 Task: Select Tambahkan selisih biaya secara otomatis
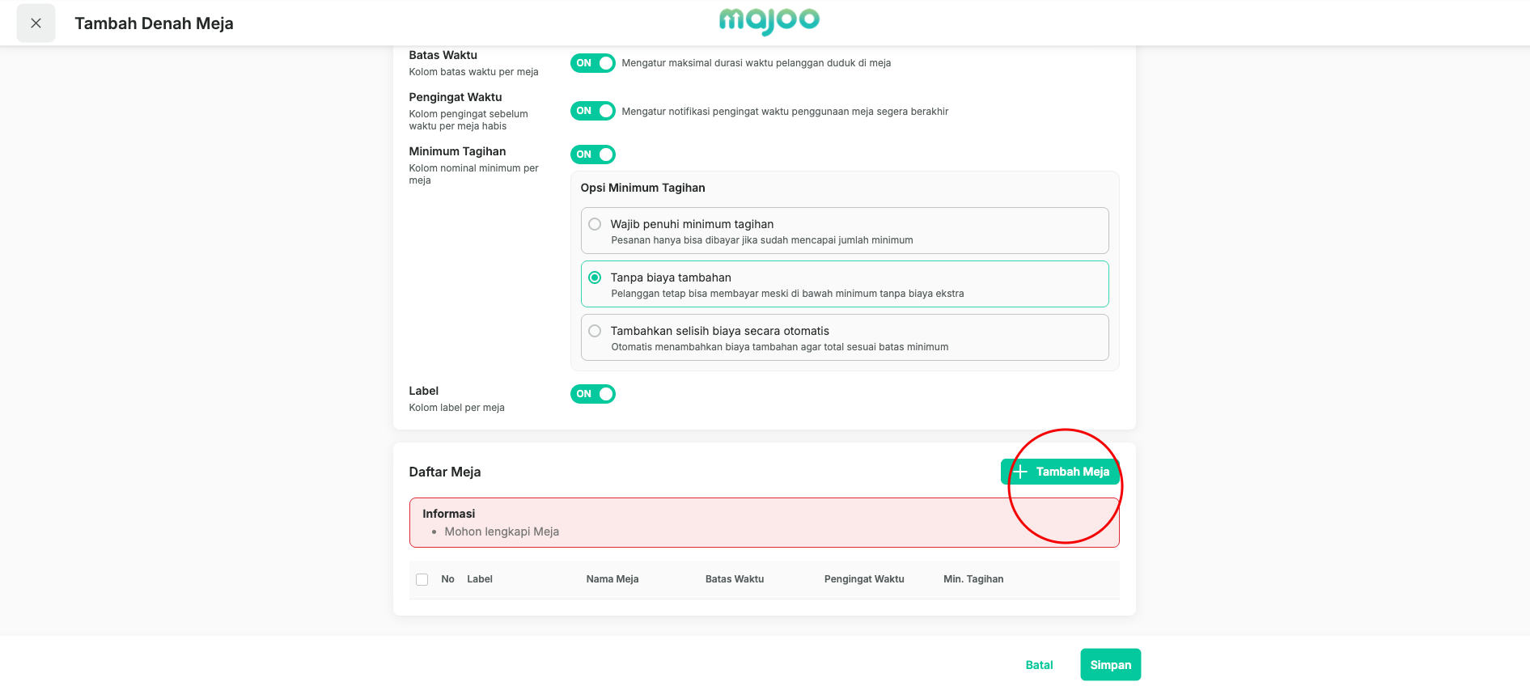(x=845, y=337)
